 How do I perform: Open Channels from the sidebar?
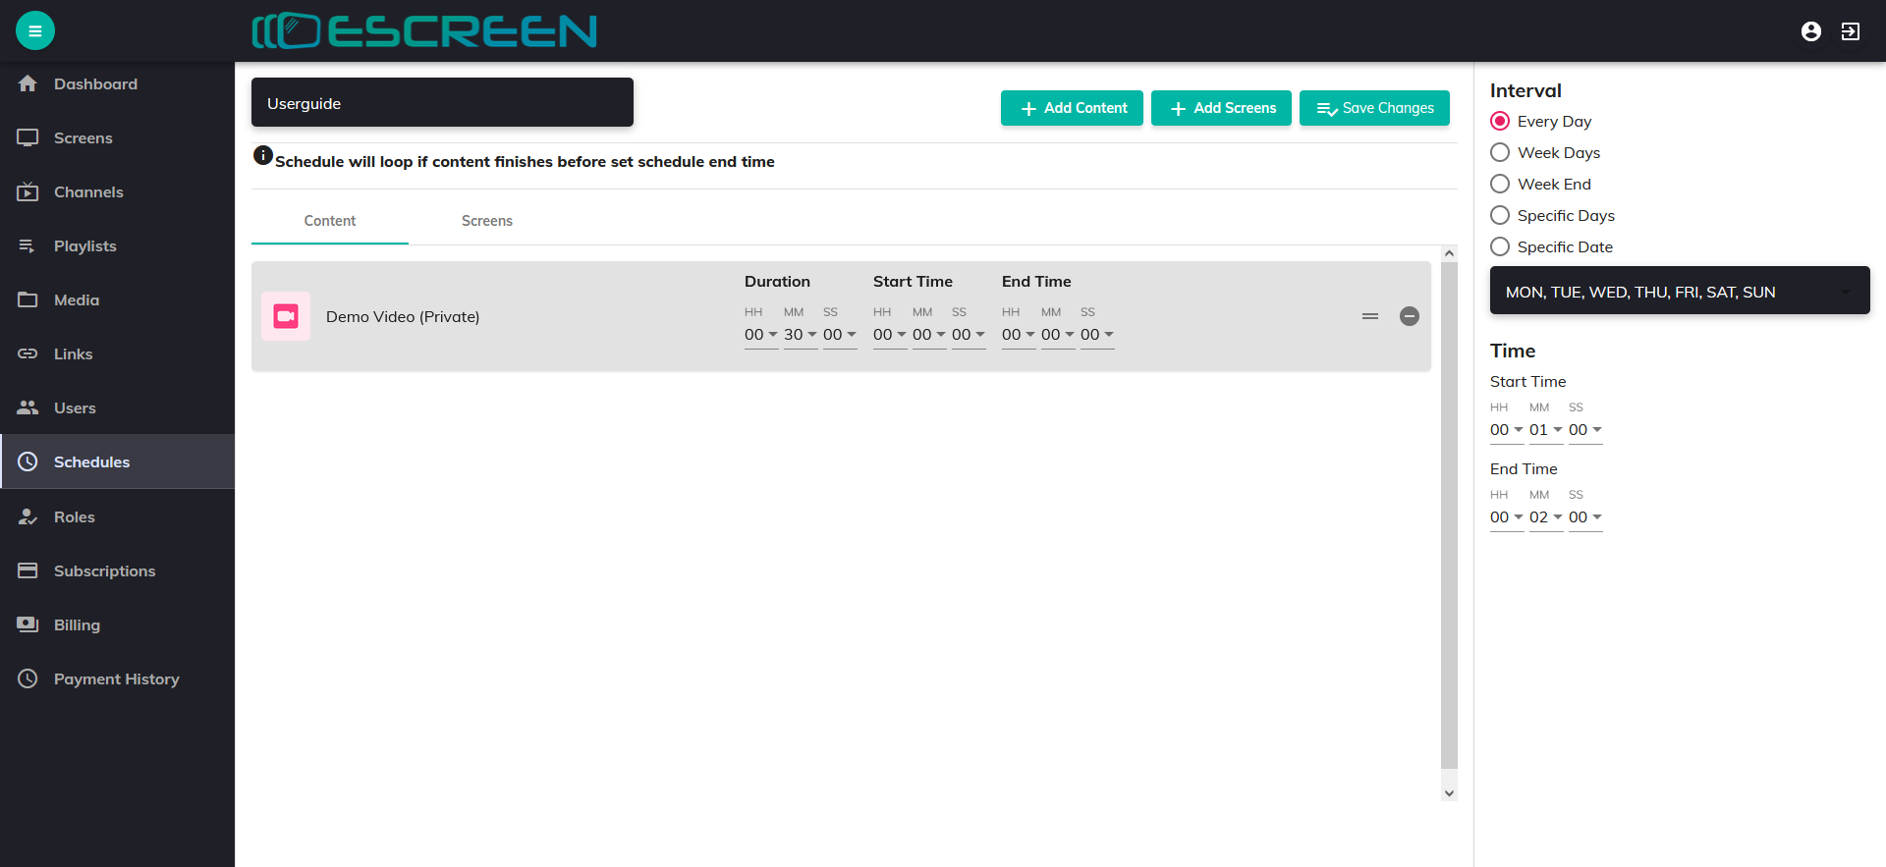pos(88,192)
